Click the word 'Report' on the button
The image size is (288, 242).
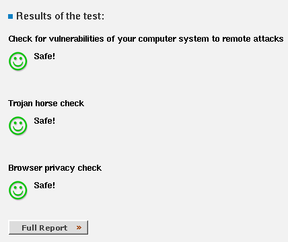pyautogui.click(x=53, y=228)
